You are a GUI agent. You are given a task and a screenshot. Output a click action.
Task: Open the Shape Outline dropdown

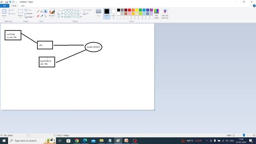[x=88, y=10]
